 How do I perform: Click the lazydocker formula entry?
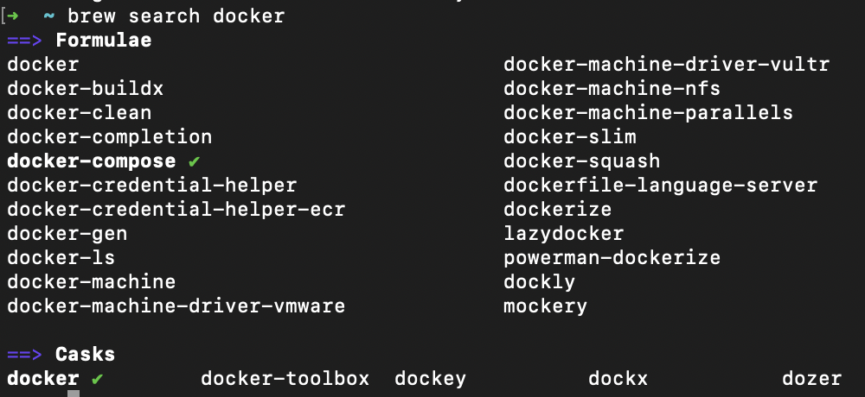pos(563,234)
